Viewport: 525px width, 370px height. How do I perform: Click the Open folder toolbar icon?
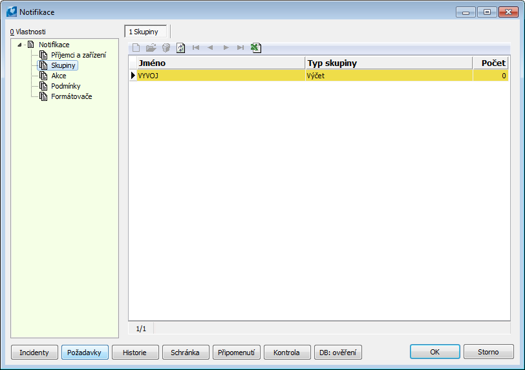[151, 48]
